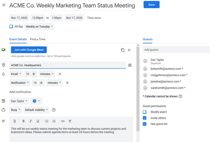
Task: Click bobsmith@acmeco.com guest avatar
Action: pos(145,69)
